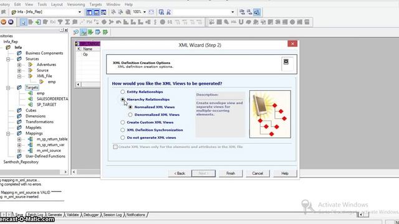Open the Mapplet Designer blue icon
This screenshot has height=224, width=399.
[x=98, y=32]
